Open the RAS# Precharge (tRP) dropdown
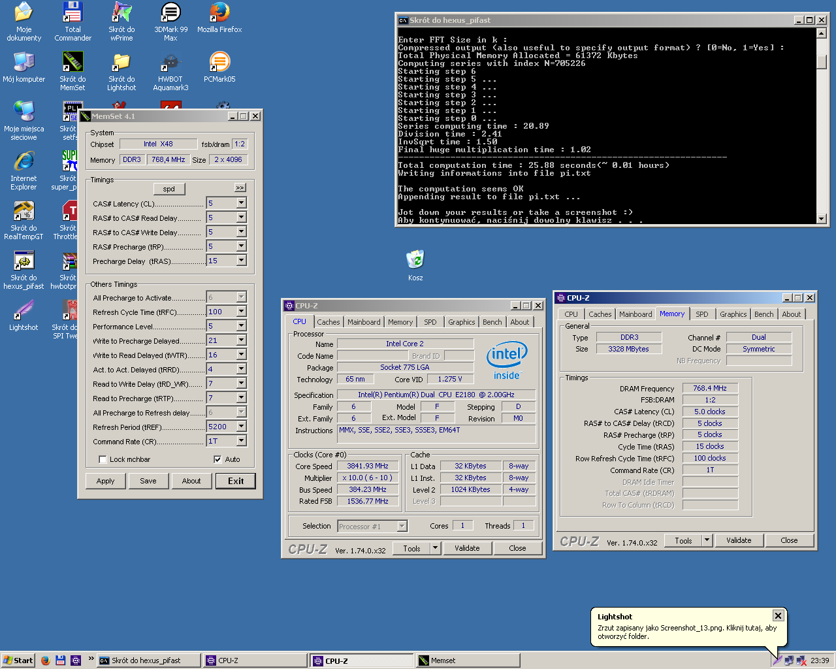This screenshot has height=669, width=836. 241,246
